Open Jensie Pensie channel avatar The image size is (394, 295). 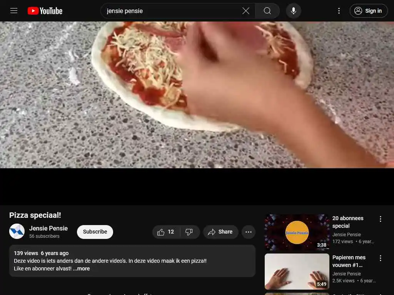pos(17,231)
